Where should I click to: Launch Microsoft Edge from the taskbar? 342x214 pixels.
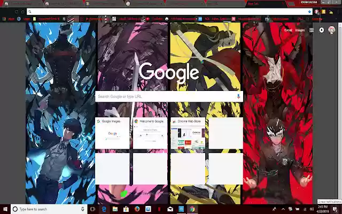[104, 209]
